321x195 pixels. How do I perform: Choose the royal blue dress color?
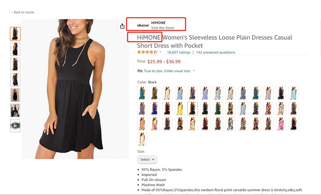[155, 109]
